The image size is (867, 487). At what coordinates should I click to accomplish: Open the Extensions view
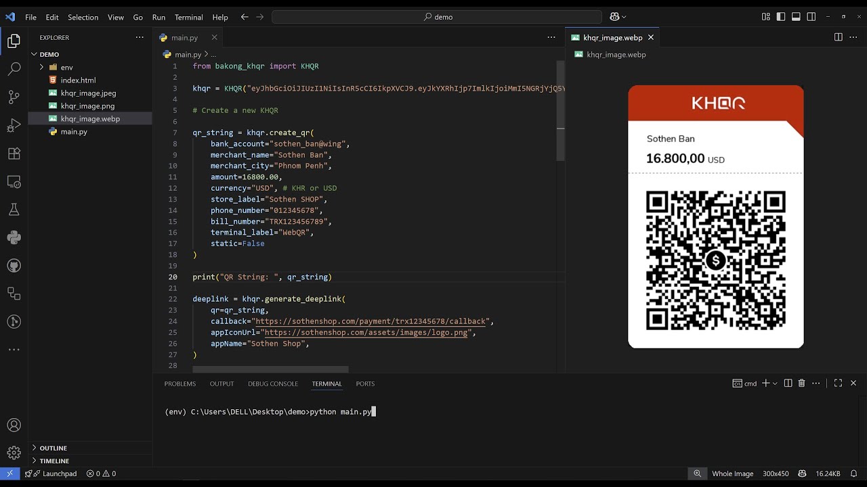coord(14,154)
